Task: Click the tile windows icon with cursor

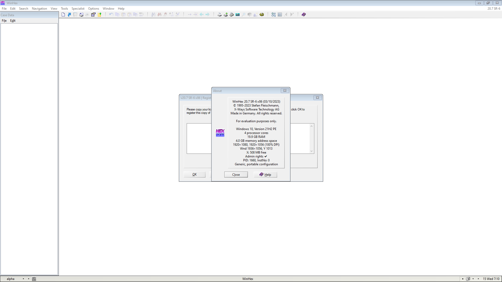Action: (x=273, y=15)
